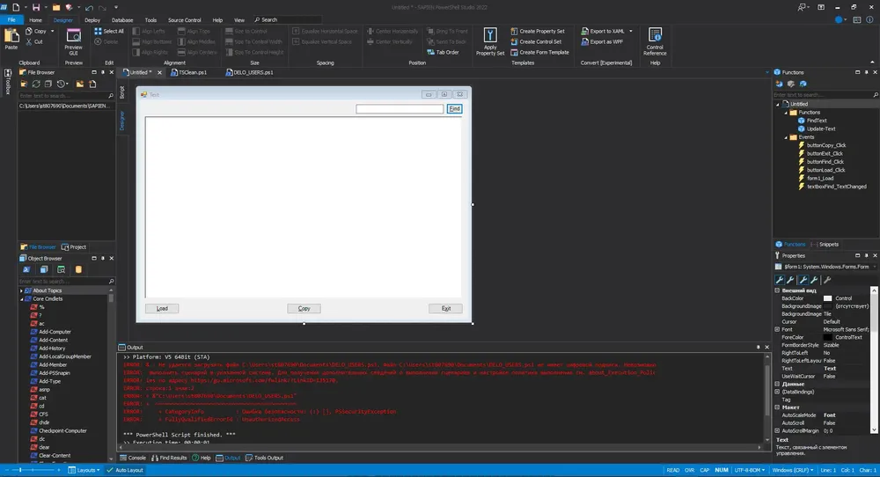880x477 pixels.
Task: Click the Undo arrow in quick access toolbar
Action: click(x=89, y=8)
